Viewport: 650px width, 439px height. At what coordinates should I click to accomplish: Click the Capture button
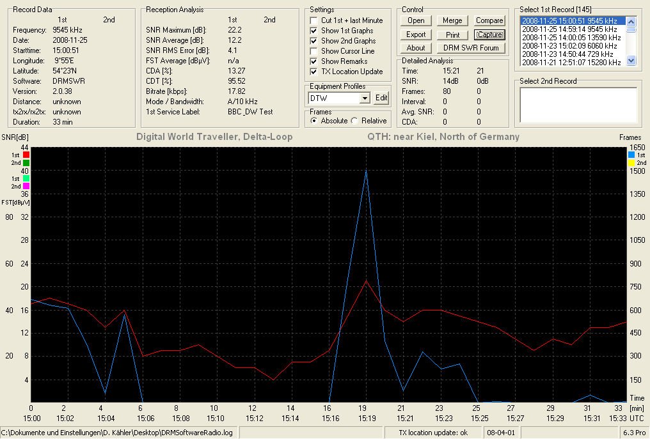[x=489, y=35]
